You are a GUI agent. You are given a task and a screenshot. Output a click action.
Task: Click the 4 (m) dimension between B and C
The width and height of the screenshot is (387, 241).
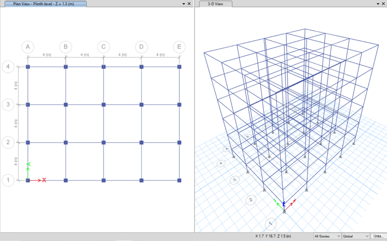84,55
